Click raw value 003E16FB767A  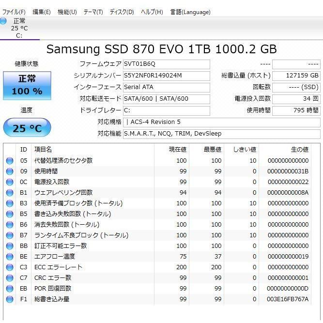tap(288, 299)
